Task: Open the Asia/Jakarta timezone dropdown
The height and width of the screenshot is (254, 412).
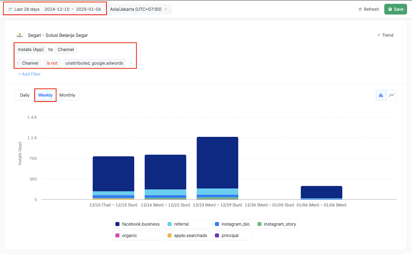Action: tap(139, 9)
